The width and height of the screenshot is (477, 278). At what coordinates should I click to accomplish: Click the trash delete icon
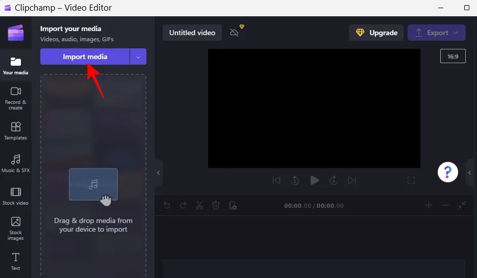[x=216, y=206]
